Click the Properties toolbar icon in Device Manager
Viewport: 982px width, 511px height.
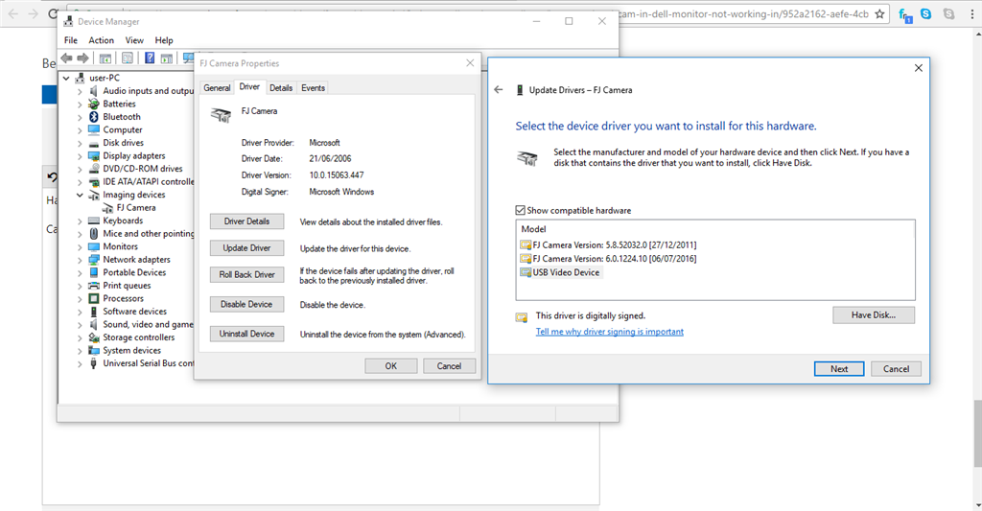coord(128,58)
